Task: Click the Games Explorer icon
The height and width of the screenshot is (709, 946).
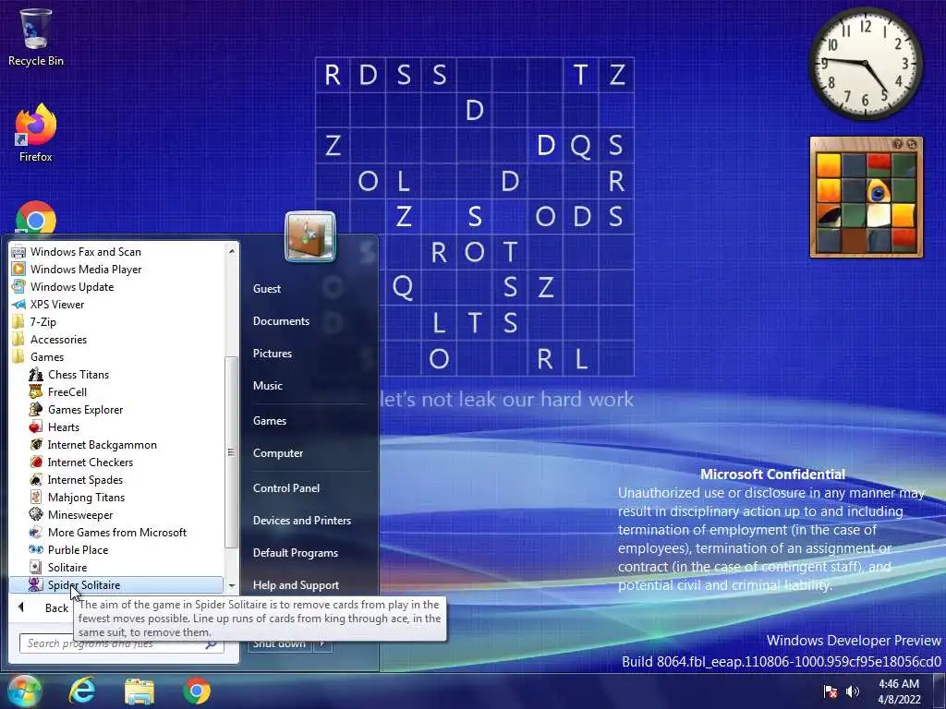Action: click(36, 409)
